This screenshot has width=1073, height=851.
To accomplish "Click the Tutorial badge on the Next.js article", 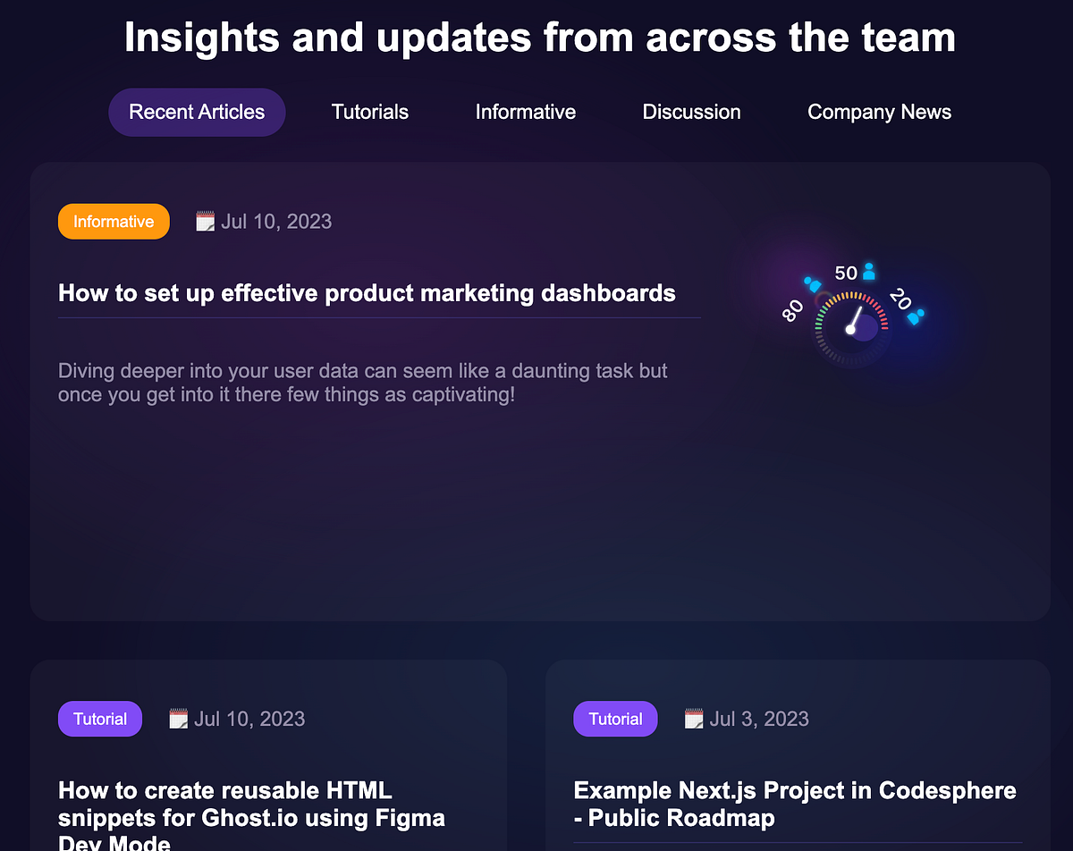I will (615, 718).
